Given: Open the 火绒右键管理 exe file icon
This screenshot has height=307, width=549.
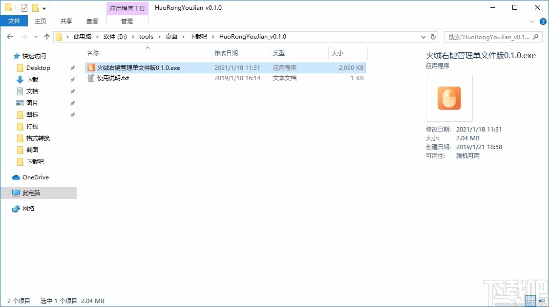Looking at the screenshot, I should (91, 67).
